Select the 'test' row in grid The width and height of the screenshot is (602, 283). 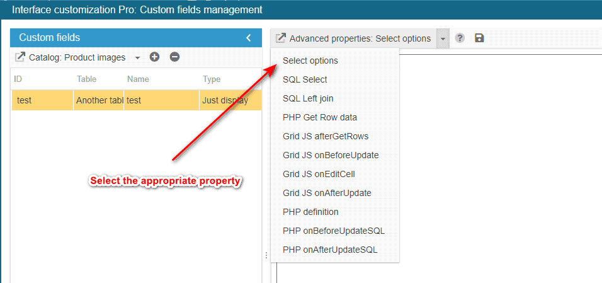point(135,100)
